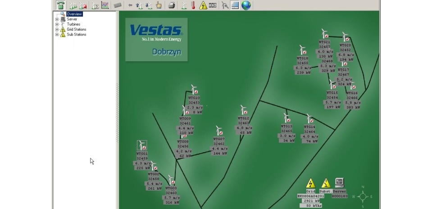Select Turbines in the tree

pyautogui.click(x=73, y=24)
